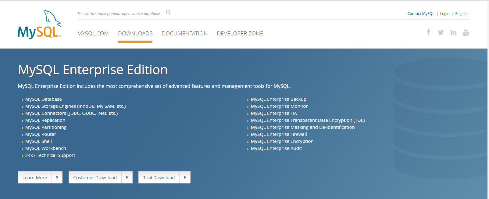Click the Login link
The image size is (489, 199).
tap(445, 14)
